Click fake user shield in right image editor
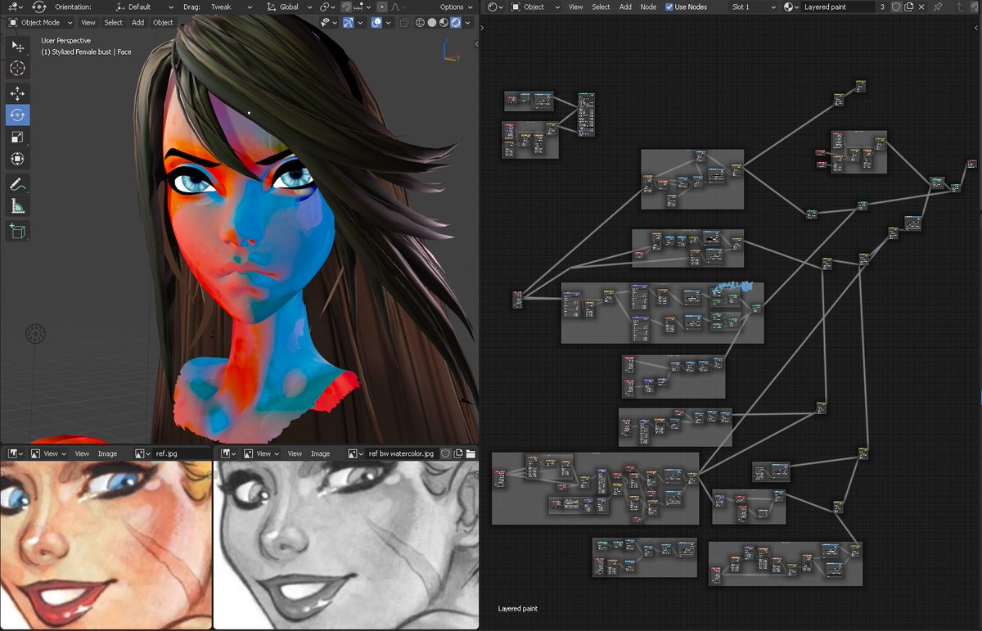 coord(446,453)
